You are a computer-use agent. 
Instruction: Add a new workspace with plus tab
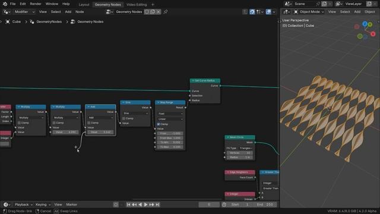pos(153,4)
